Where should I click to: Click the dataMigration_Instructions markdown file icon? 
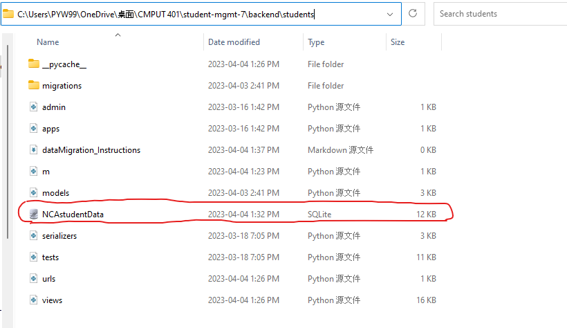(34, 150)
